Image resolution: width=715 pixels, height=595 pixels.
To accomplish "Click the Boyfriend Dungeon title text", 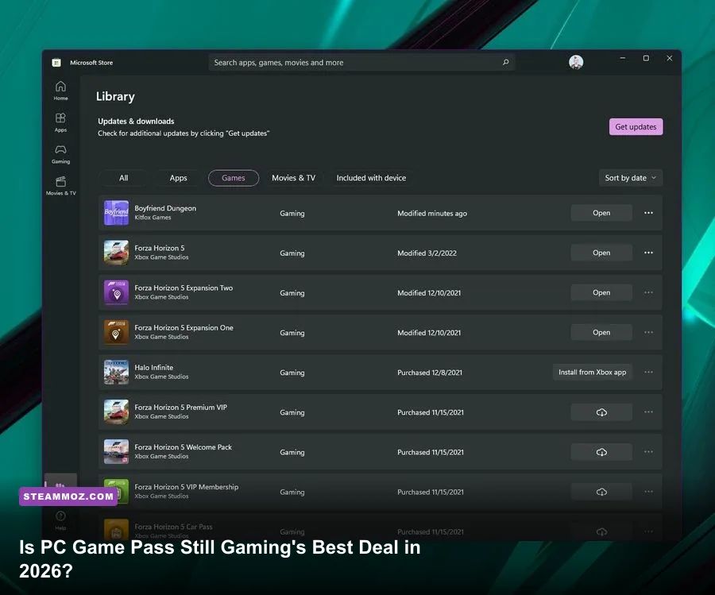I will click(x=165, y=208).
